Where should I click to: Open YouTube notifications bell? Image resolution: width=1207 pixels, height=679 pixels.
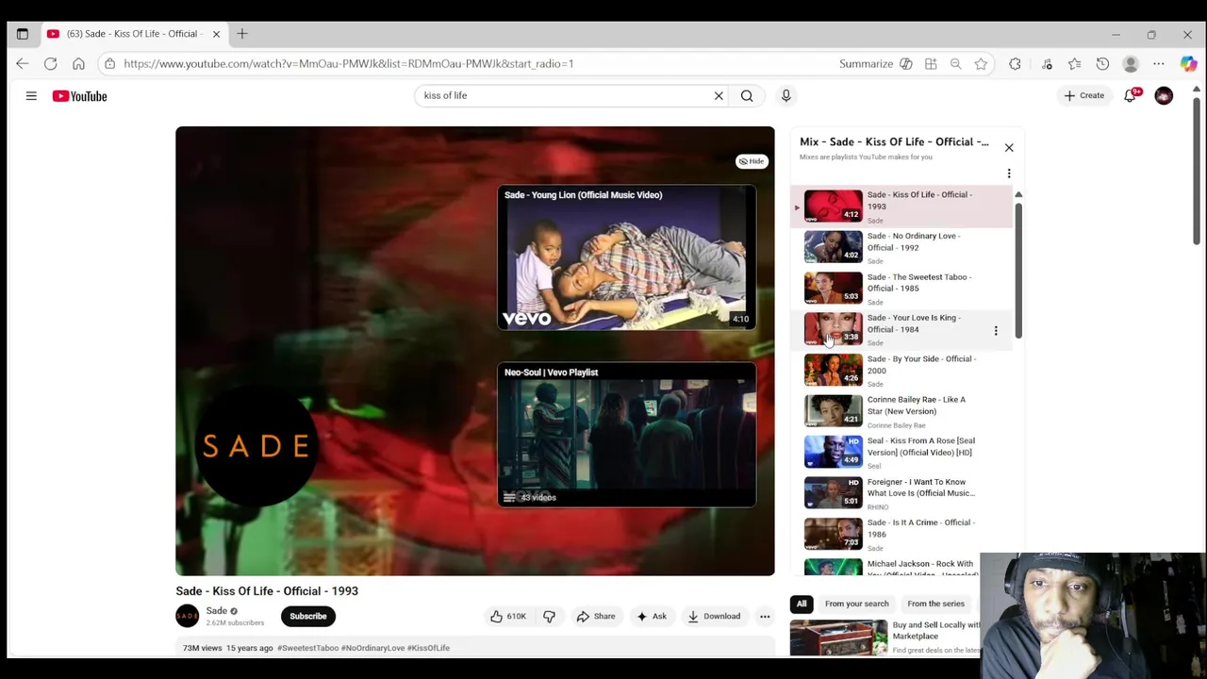[x=1131, y=95]
